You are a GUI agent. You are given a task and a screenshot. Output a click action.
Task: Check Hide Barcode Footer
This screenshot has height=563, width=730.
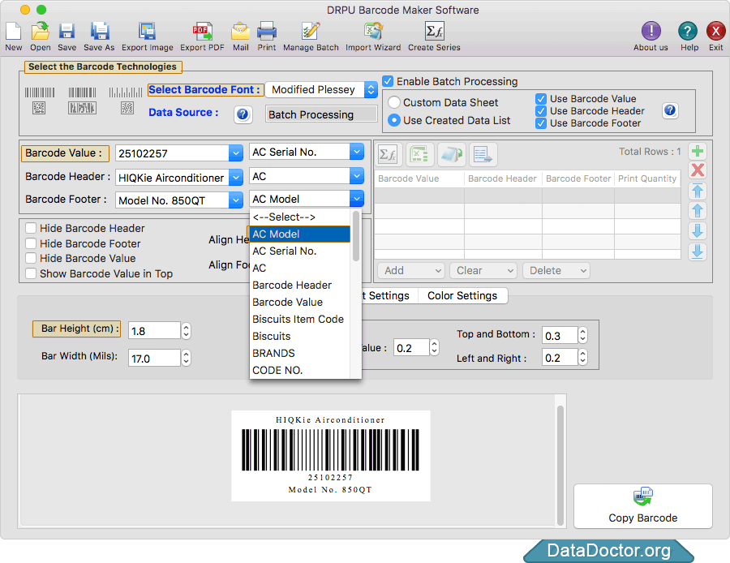point(31,243)
